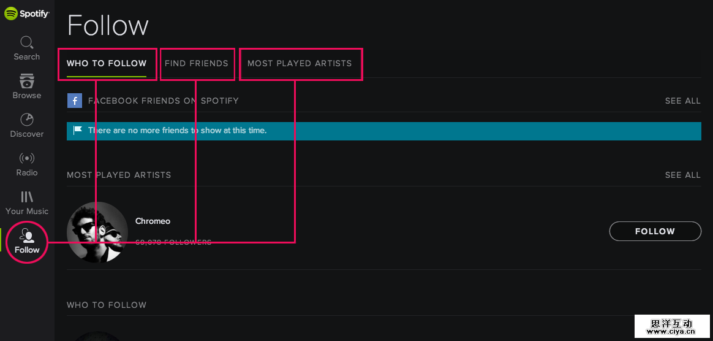
Task: Open Search from the sidebar
Action: (x=27, y=48)
